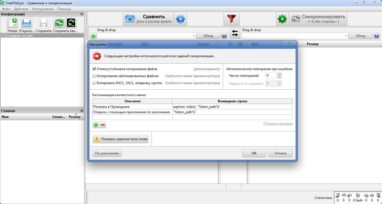This screenshot has width=382, height=204.
Task: Click the right grid Размер column header
Action: (316, 44)
